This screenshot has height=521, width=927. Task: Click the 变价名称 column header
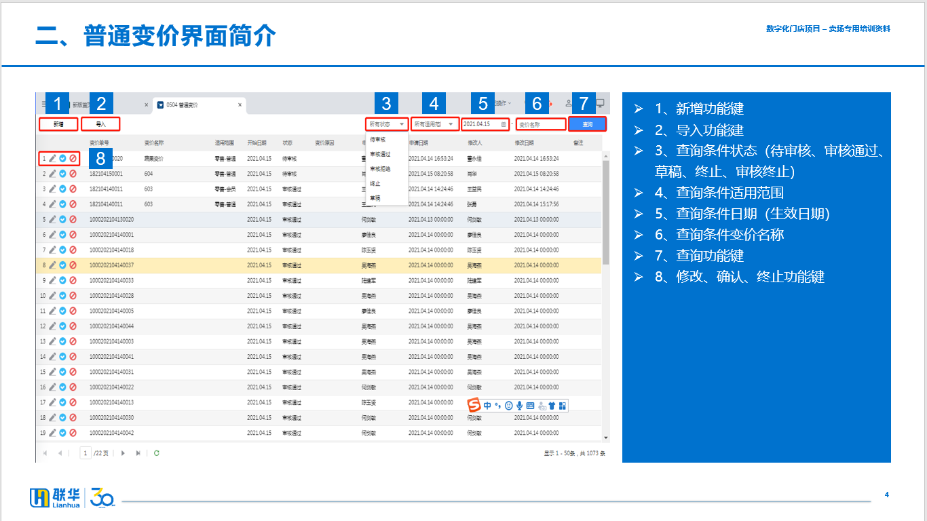tap(154, 143)
